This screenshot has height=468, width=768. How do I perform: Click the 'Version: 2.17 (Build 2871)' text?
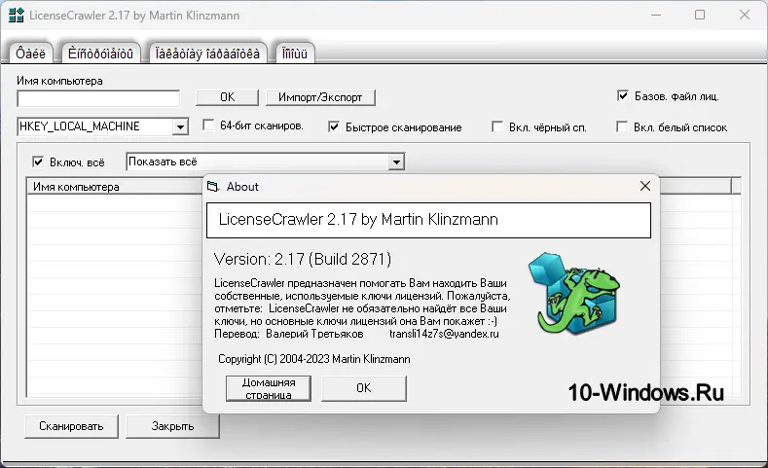tap(303, 259)
